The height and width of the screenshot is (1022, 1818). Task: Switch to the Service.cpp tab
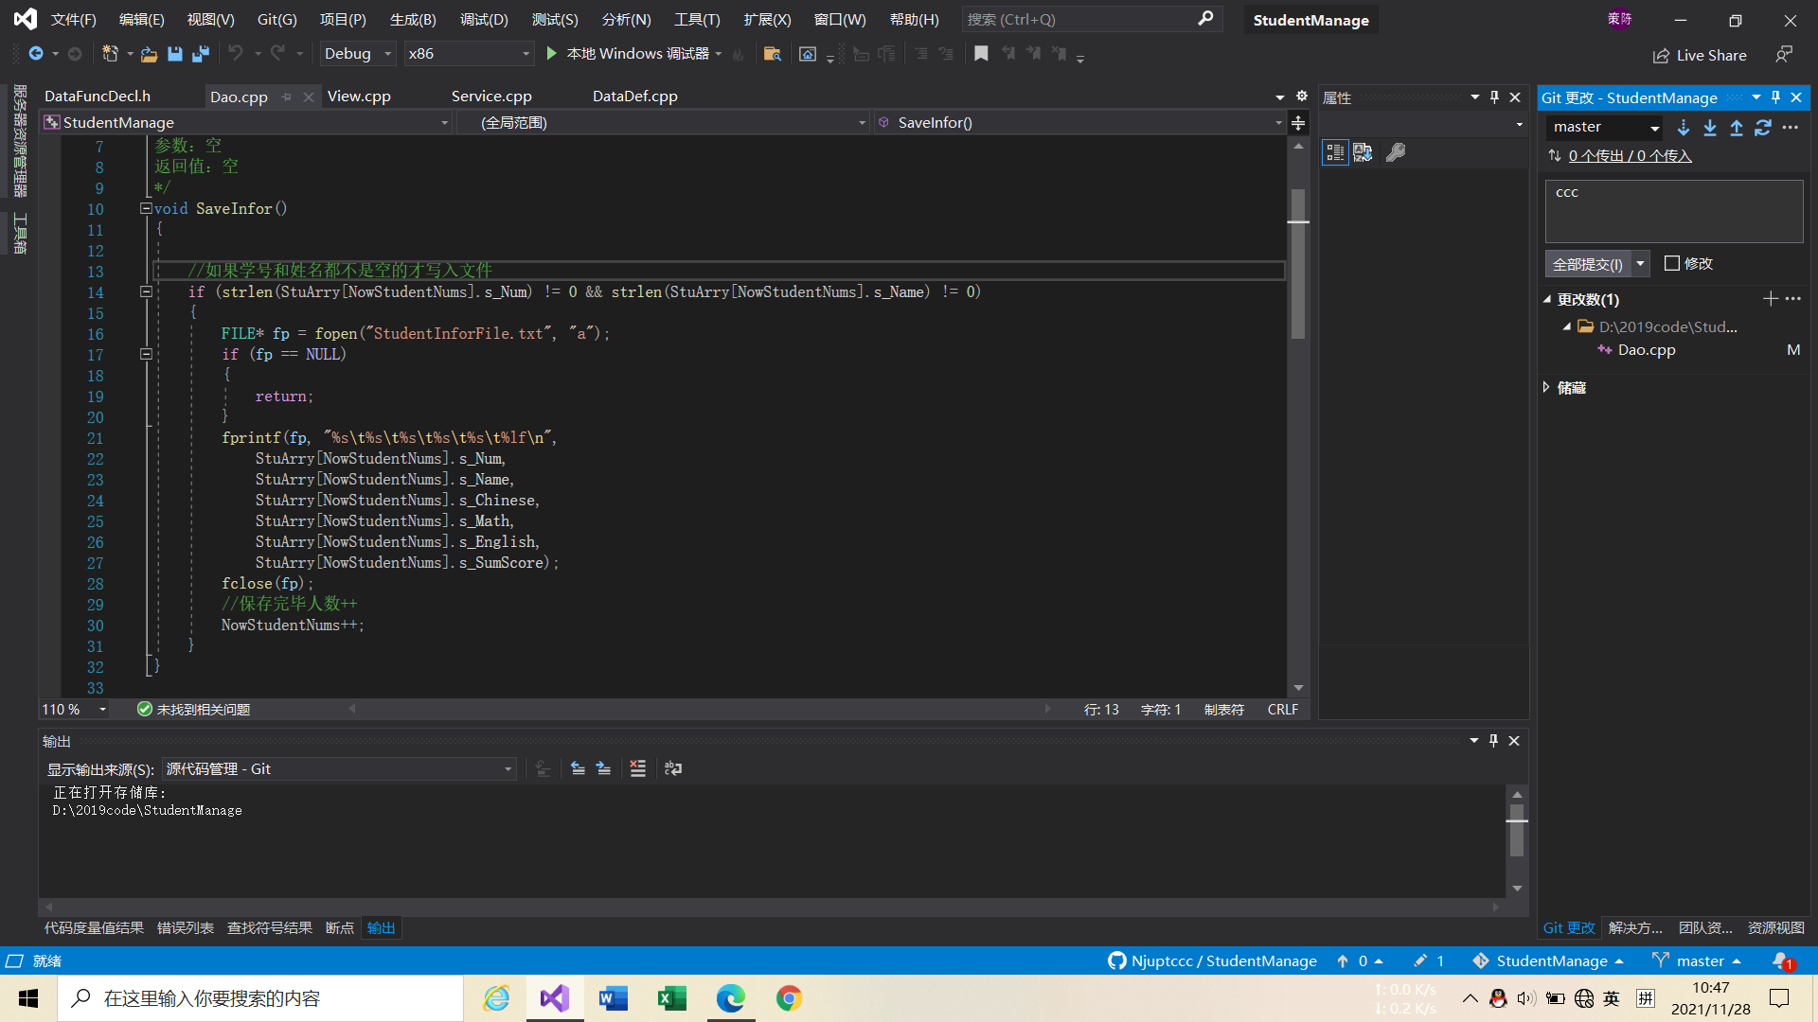point(490,96)
